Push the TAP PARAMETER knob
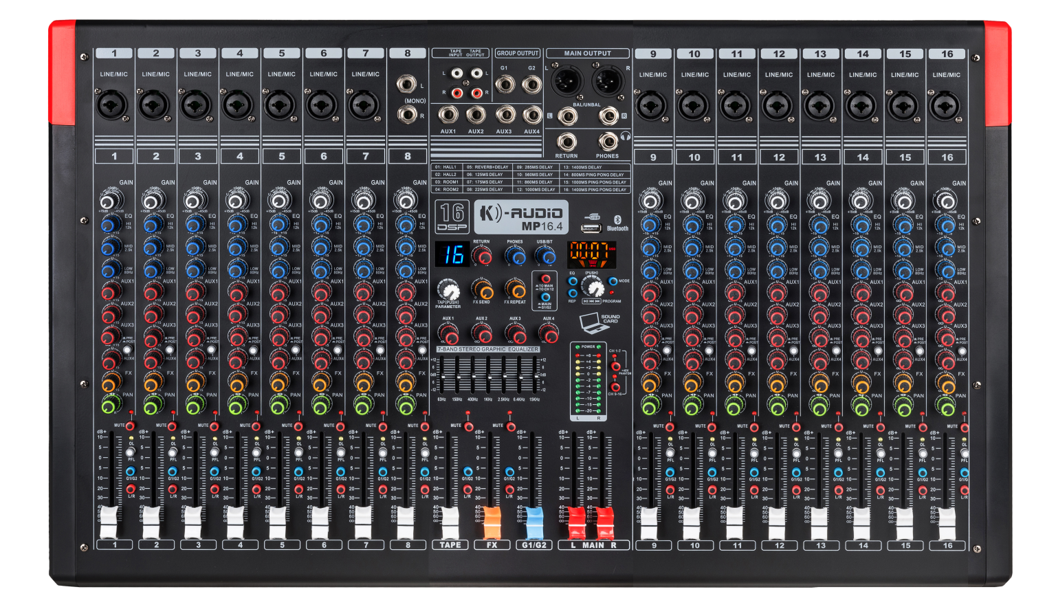The height and width of the screenshot is (607, 1056). click(448, 289)
